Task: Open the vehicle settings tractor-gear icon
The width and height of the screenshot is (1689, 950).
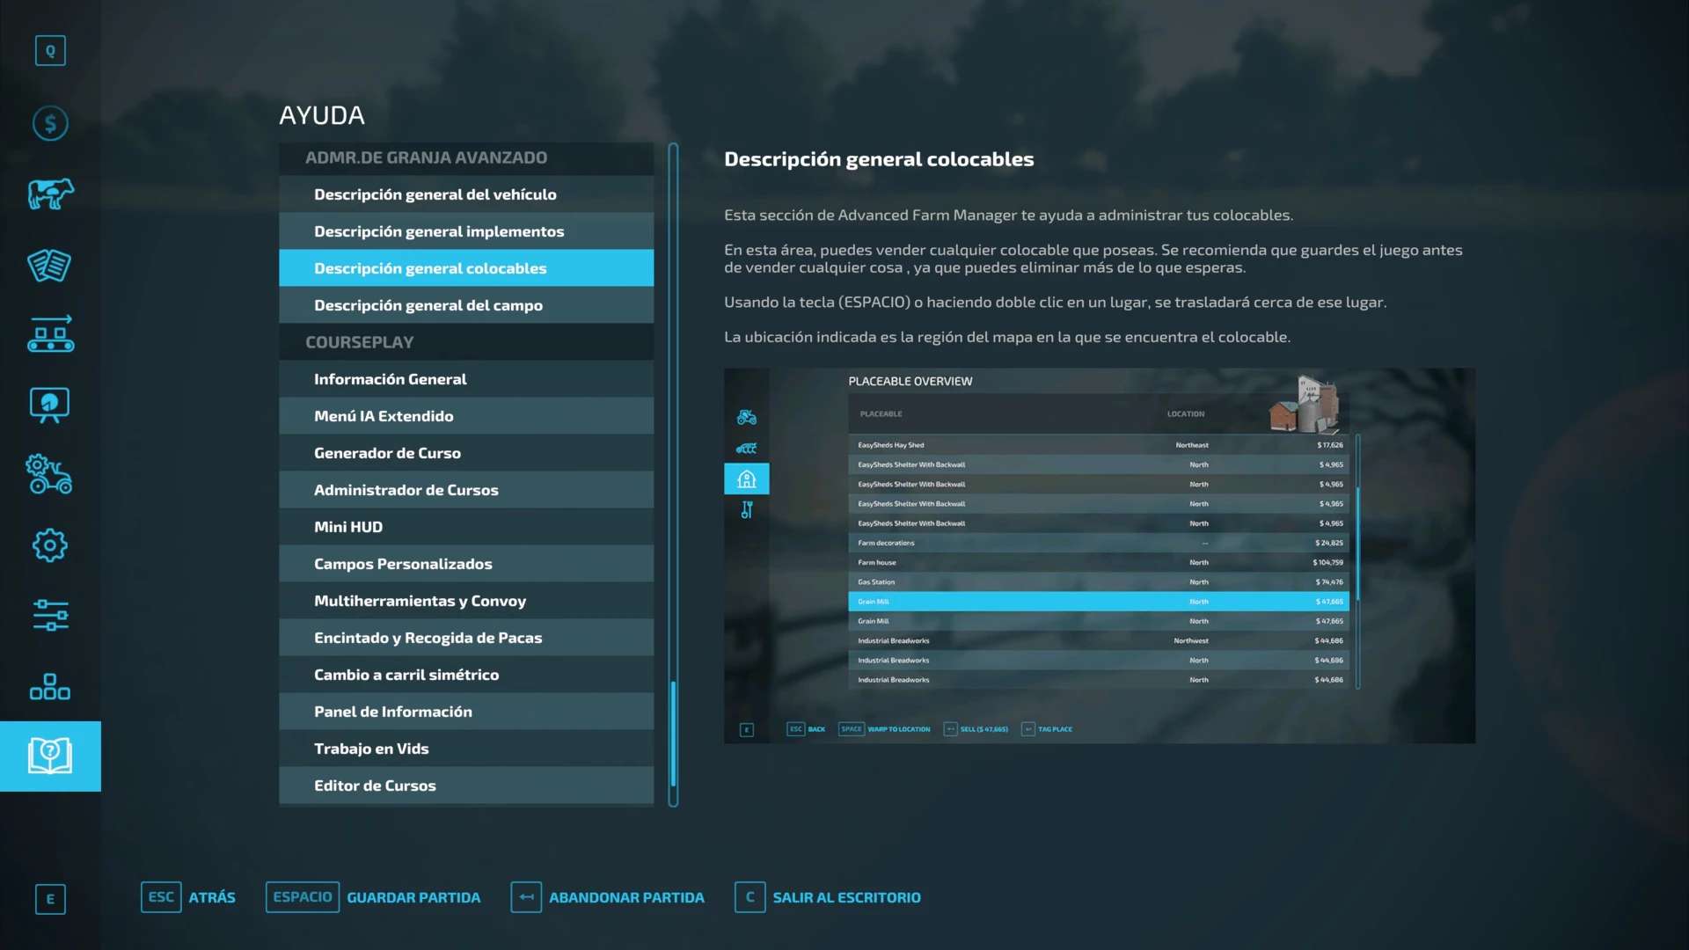Action: coord(50,475)
